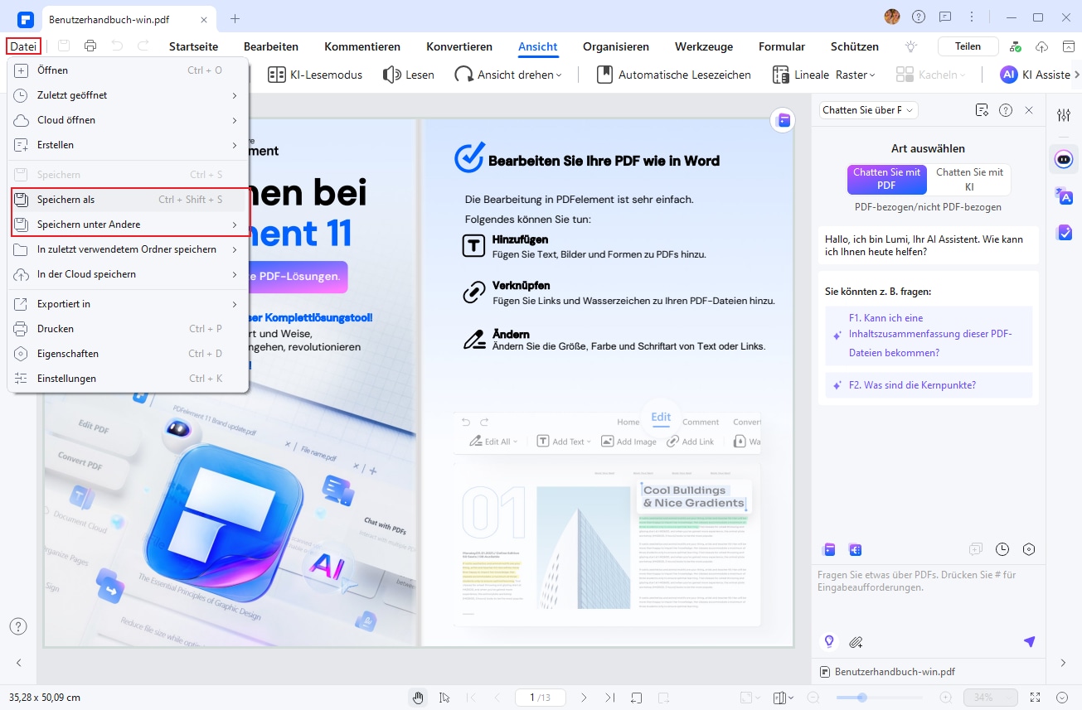This screenshot has height=710, width=1082.
Task: Open the properties sliders icon in right sidebar
Action: (x=1064, y=115)
